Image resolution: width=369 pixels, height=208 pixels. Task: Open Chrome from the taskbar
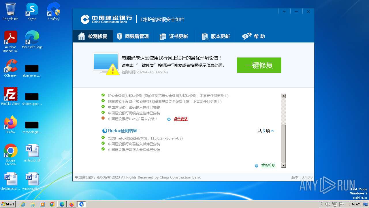pos(52,204)
